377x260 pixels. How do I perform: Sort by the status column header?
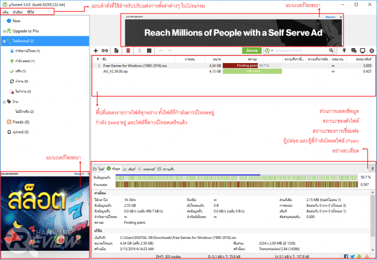click(252, 59)
